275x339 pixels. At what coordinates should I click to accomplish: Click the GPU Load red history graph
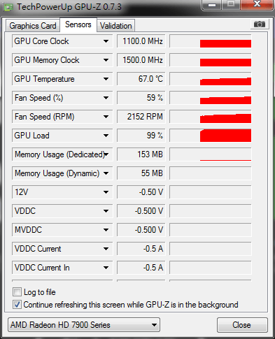[211, 136]
